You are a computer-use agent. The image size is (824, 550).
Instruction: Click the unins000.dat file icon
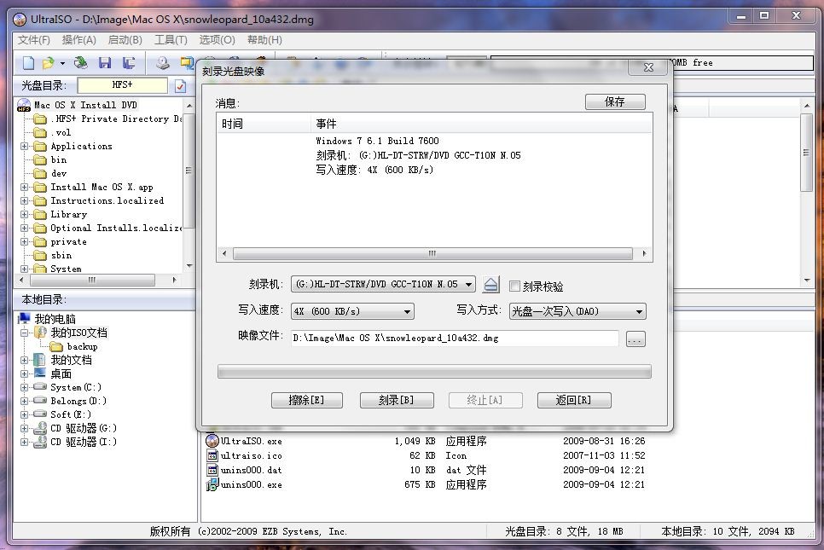(x=212, y=470)
